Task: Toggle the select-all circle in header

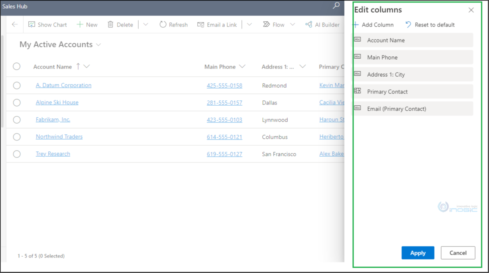Action: click(16, 66)
